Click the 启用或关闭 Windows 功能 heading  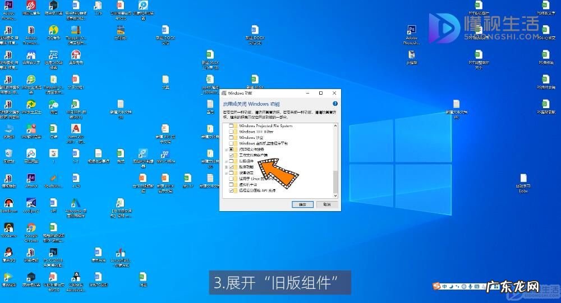coord(251,104)
